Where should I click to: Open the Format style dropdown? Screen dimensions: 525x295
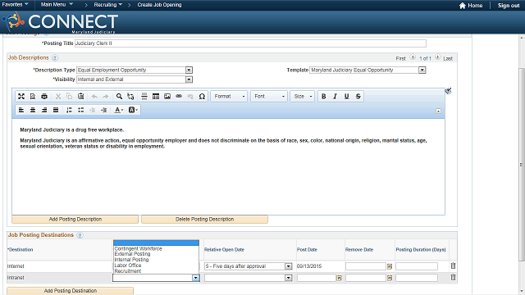coord(230,97)
